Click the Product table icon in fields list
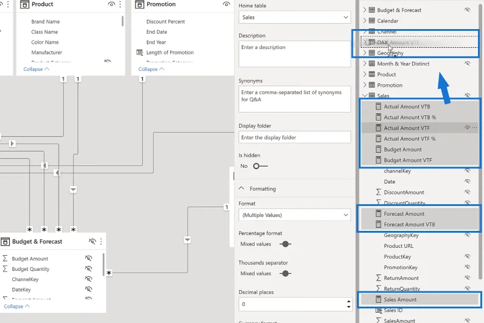Image resolution: width=484 pixels, height=323 pixels. tap(372, 75)
